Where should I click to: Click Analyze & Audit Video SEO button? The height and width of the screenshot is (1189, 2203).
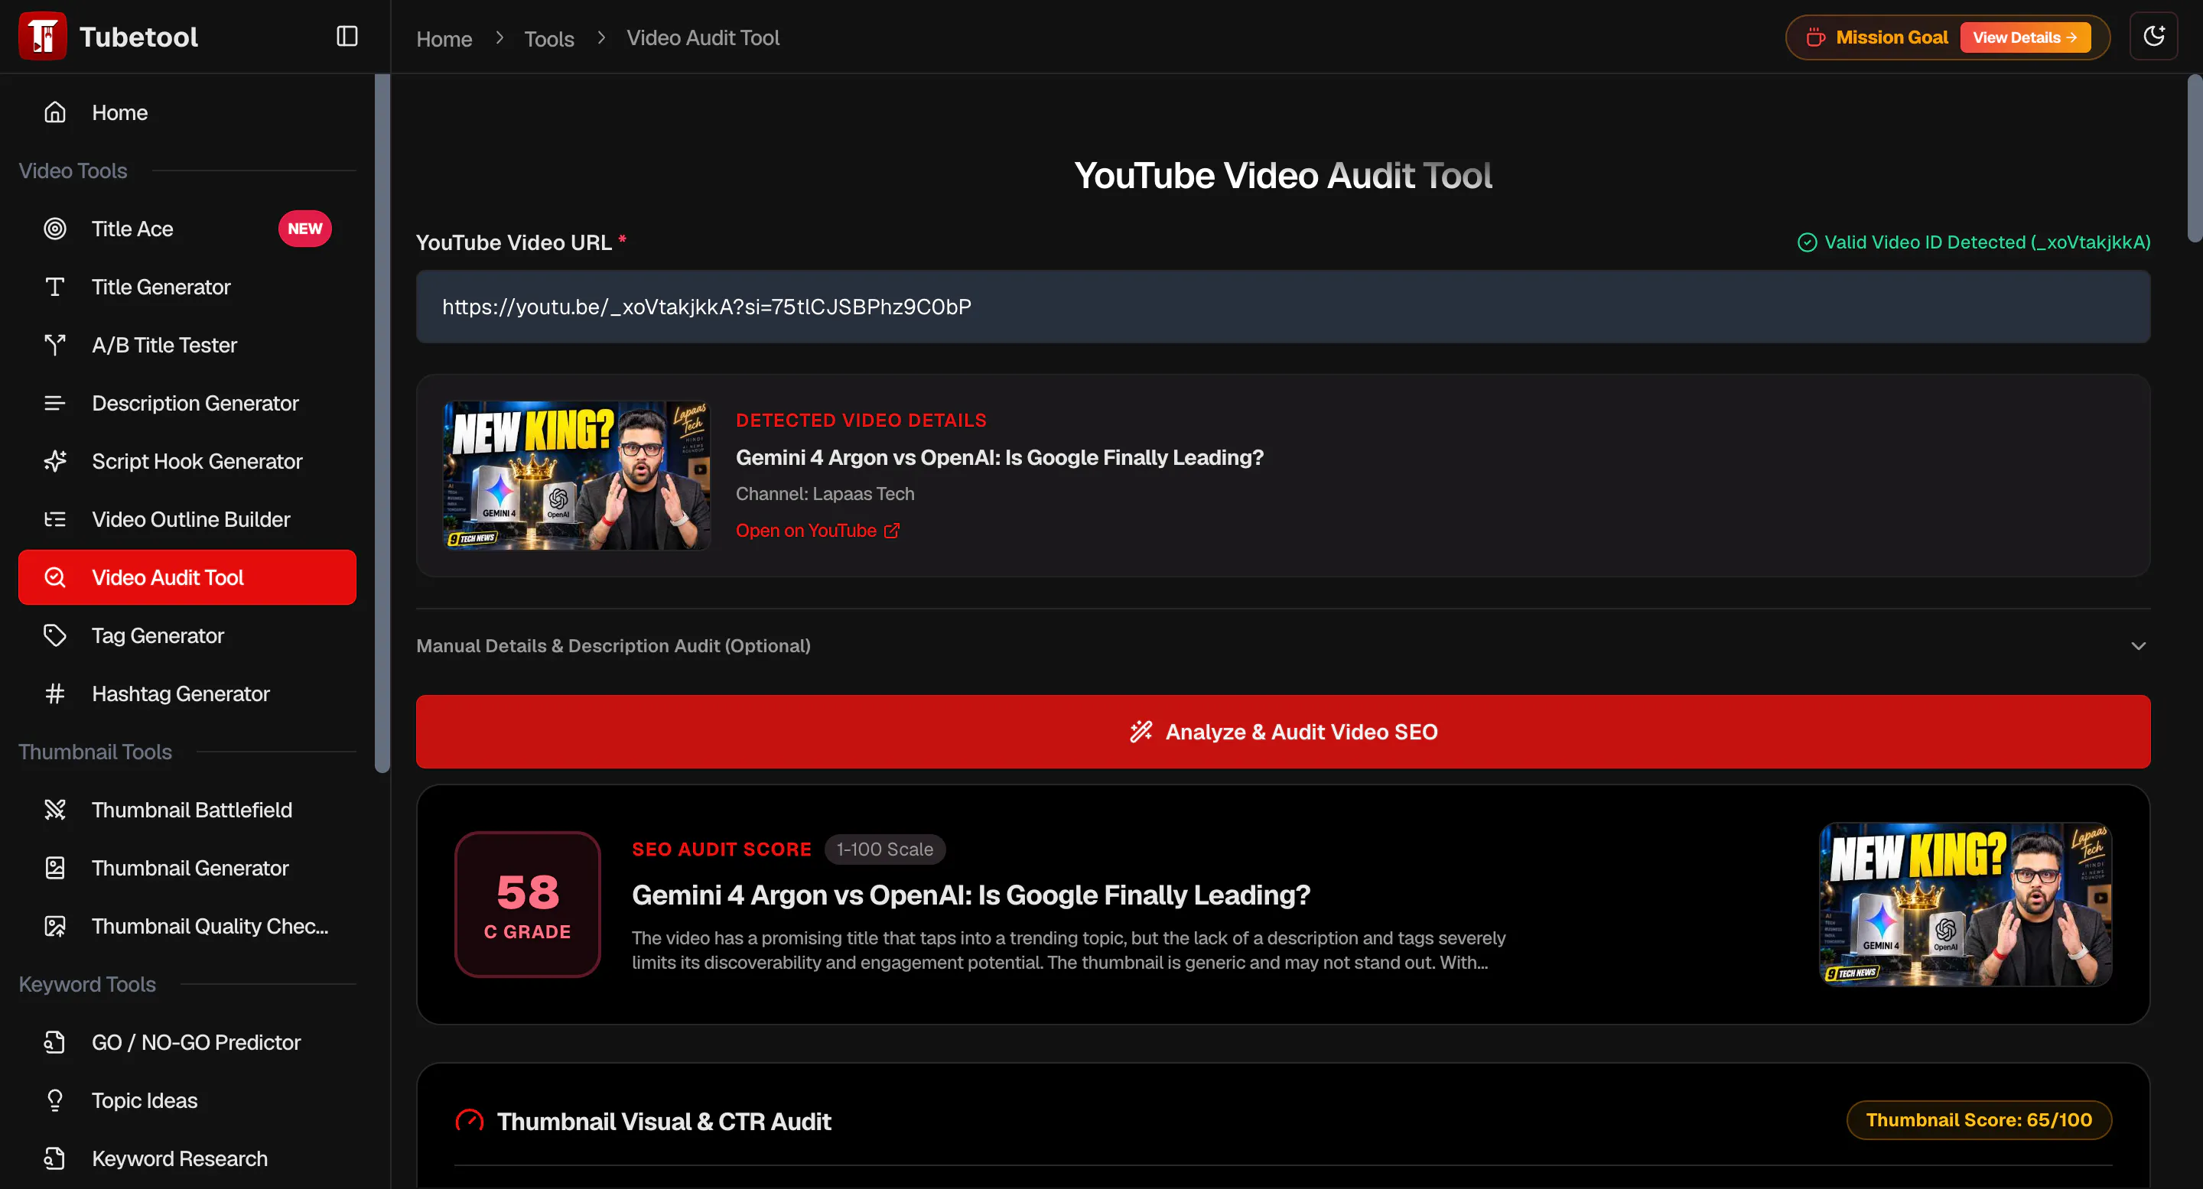pyautogui.click(x=1283, y=732)
